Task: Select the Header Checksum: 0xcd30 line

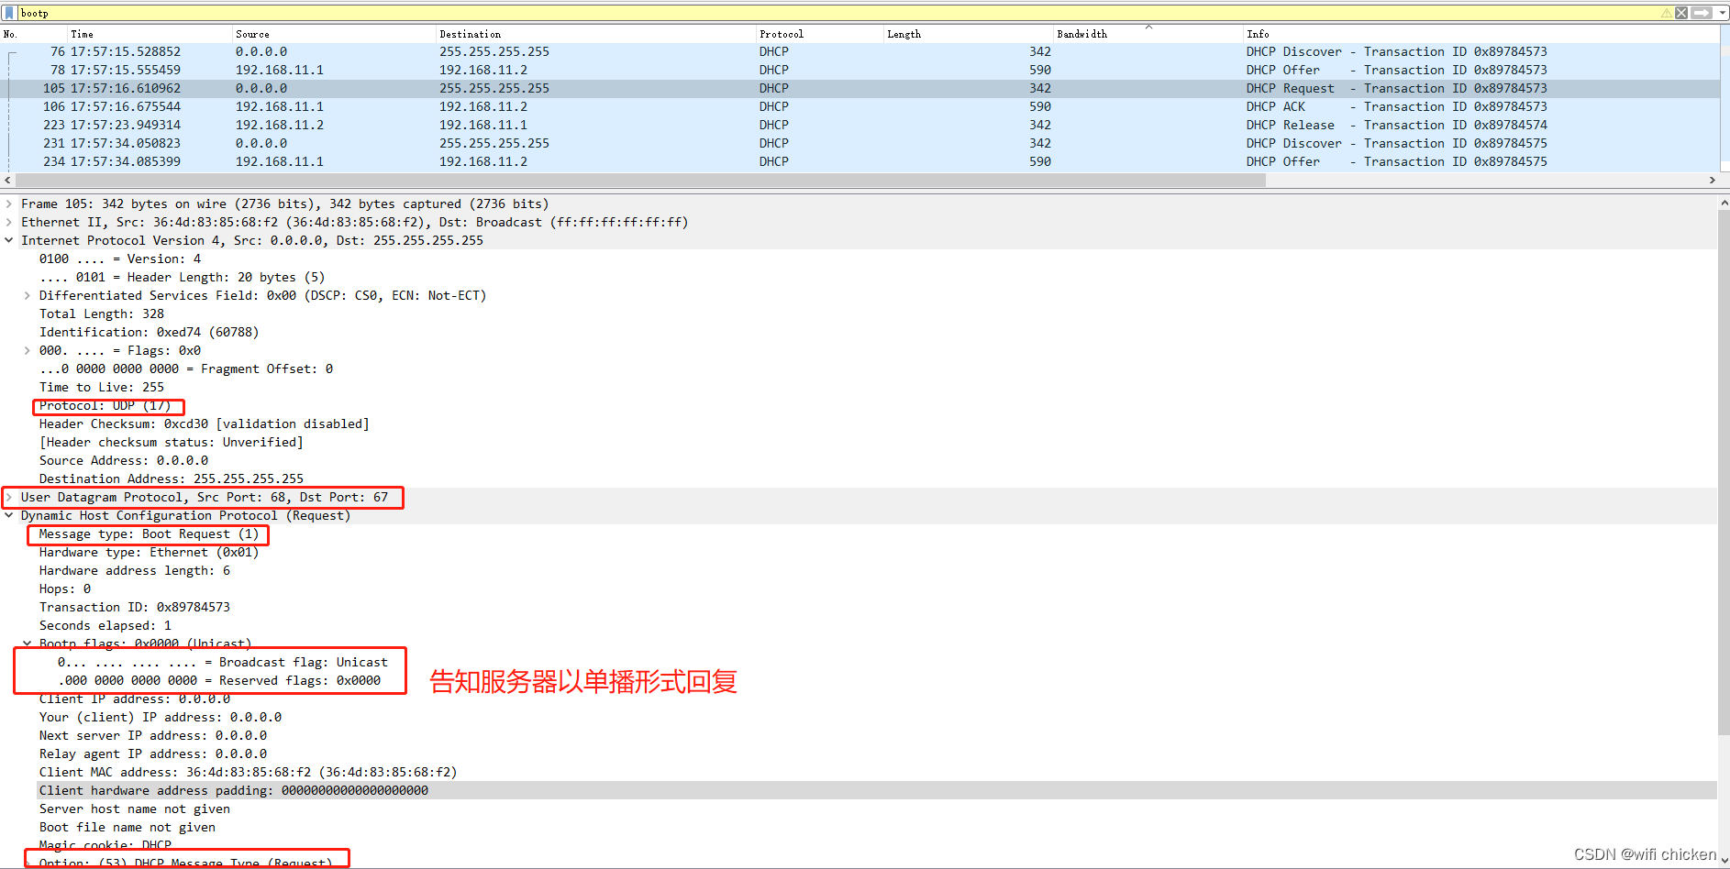Action: pyautogui.click(x=204, y=423)
